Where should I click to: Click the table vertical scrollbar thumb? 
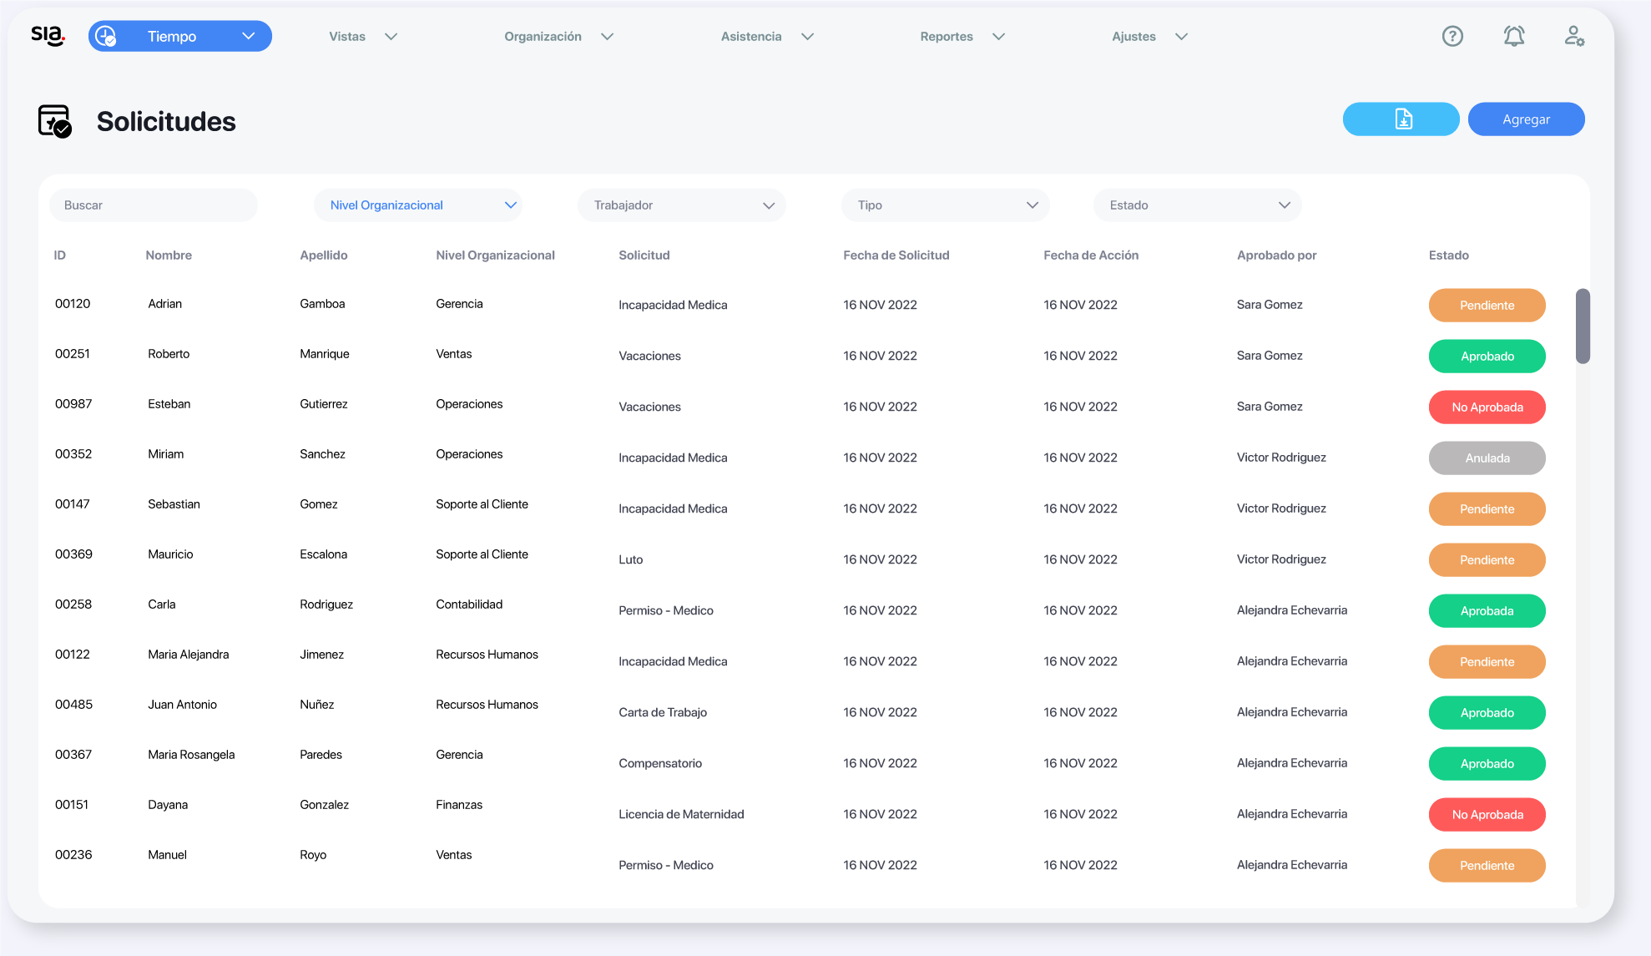(1582, 326)
